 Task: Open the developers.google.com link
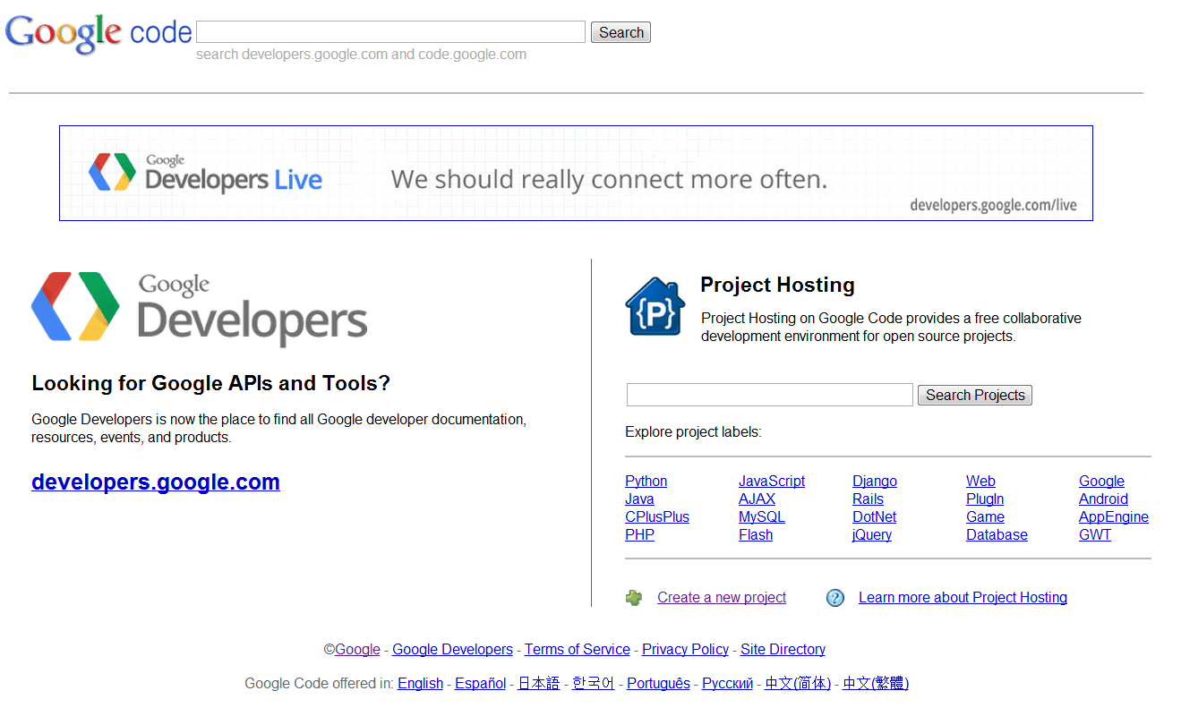(156, 482)
